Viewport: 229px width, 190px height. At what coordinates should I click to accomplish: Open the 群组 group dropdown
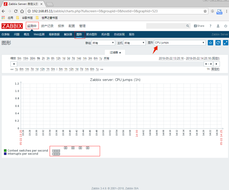tap(103, 43)
